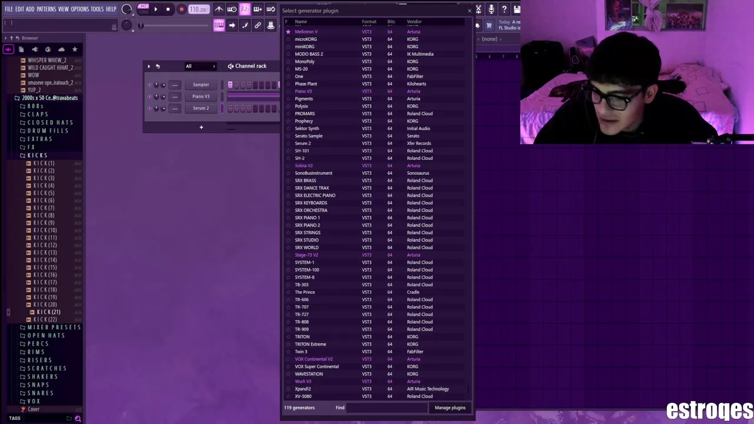The height and width of the screenshot is (424, 754).
Task: Click the browser search magnifier icon
Action: (x=78, y=419)
